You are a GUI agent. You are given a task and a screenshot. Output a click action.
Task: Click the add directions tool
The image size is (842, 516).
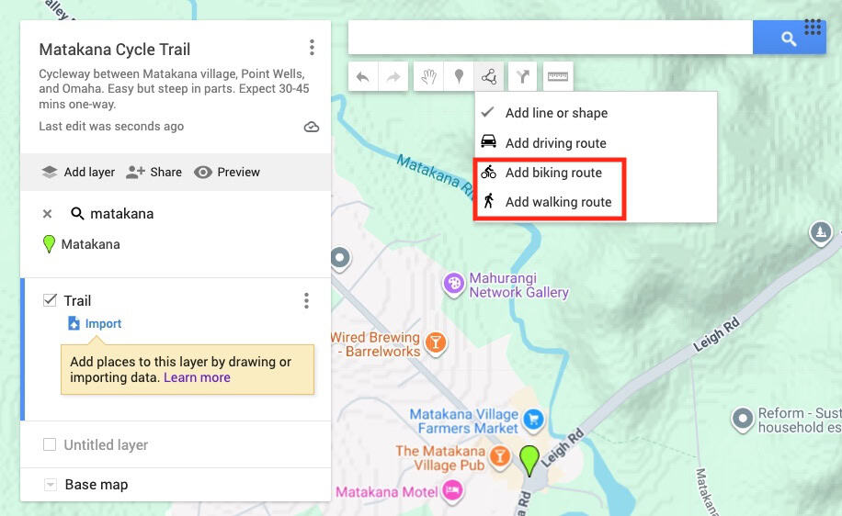[522, 77]
